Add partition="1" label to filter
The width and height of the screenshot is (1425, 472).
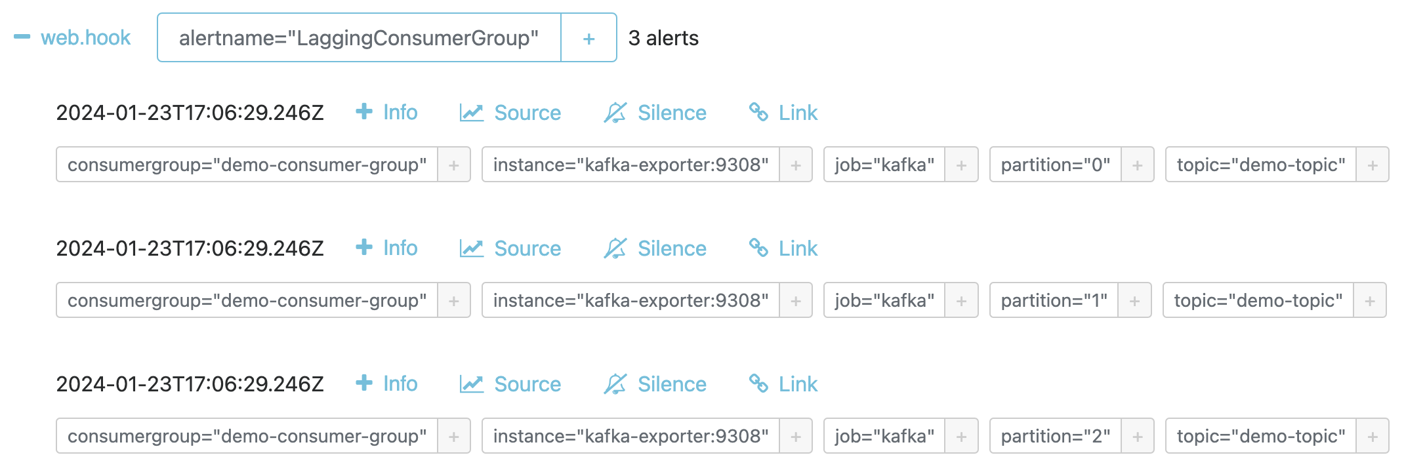tap(1134, 300)
